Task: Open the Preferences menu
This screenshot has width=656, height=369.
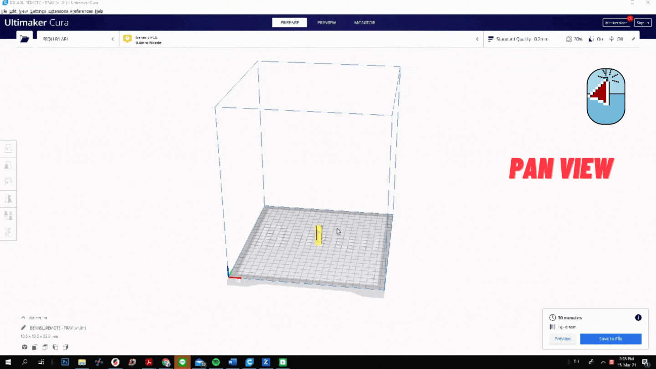Action: pyautogui.click(x=82, y=11)
